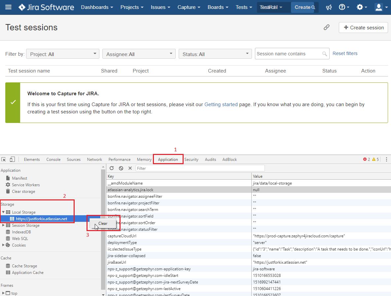The image size is (391, 296).
Task: Switch to the Security tab
Action: click(x=191, y=159)
